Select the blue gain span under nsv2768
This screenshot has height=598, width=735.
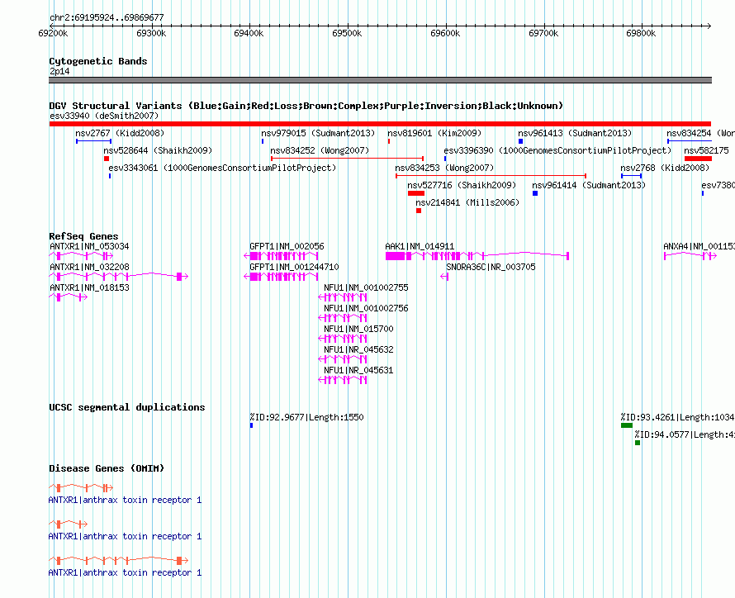(632, 176)
